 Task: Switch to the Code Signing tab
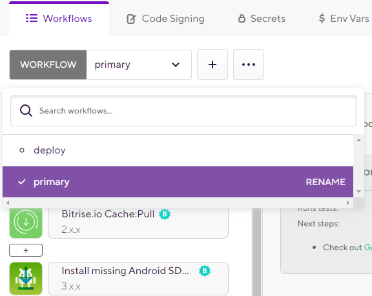165,19
